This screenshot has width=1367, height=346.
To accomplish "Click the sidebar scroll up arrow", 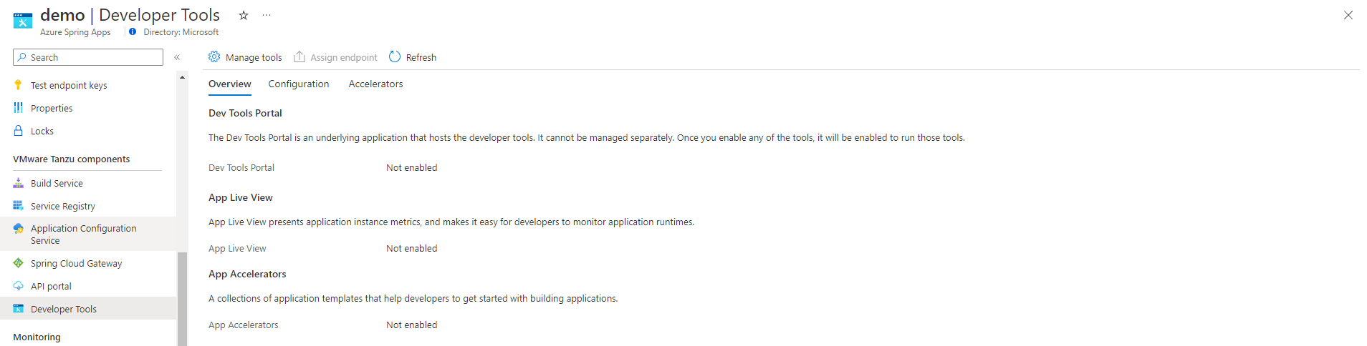I will coord(182,76).
